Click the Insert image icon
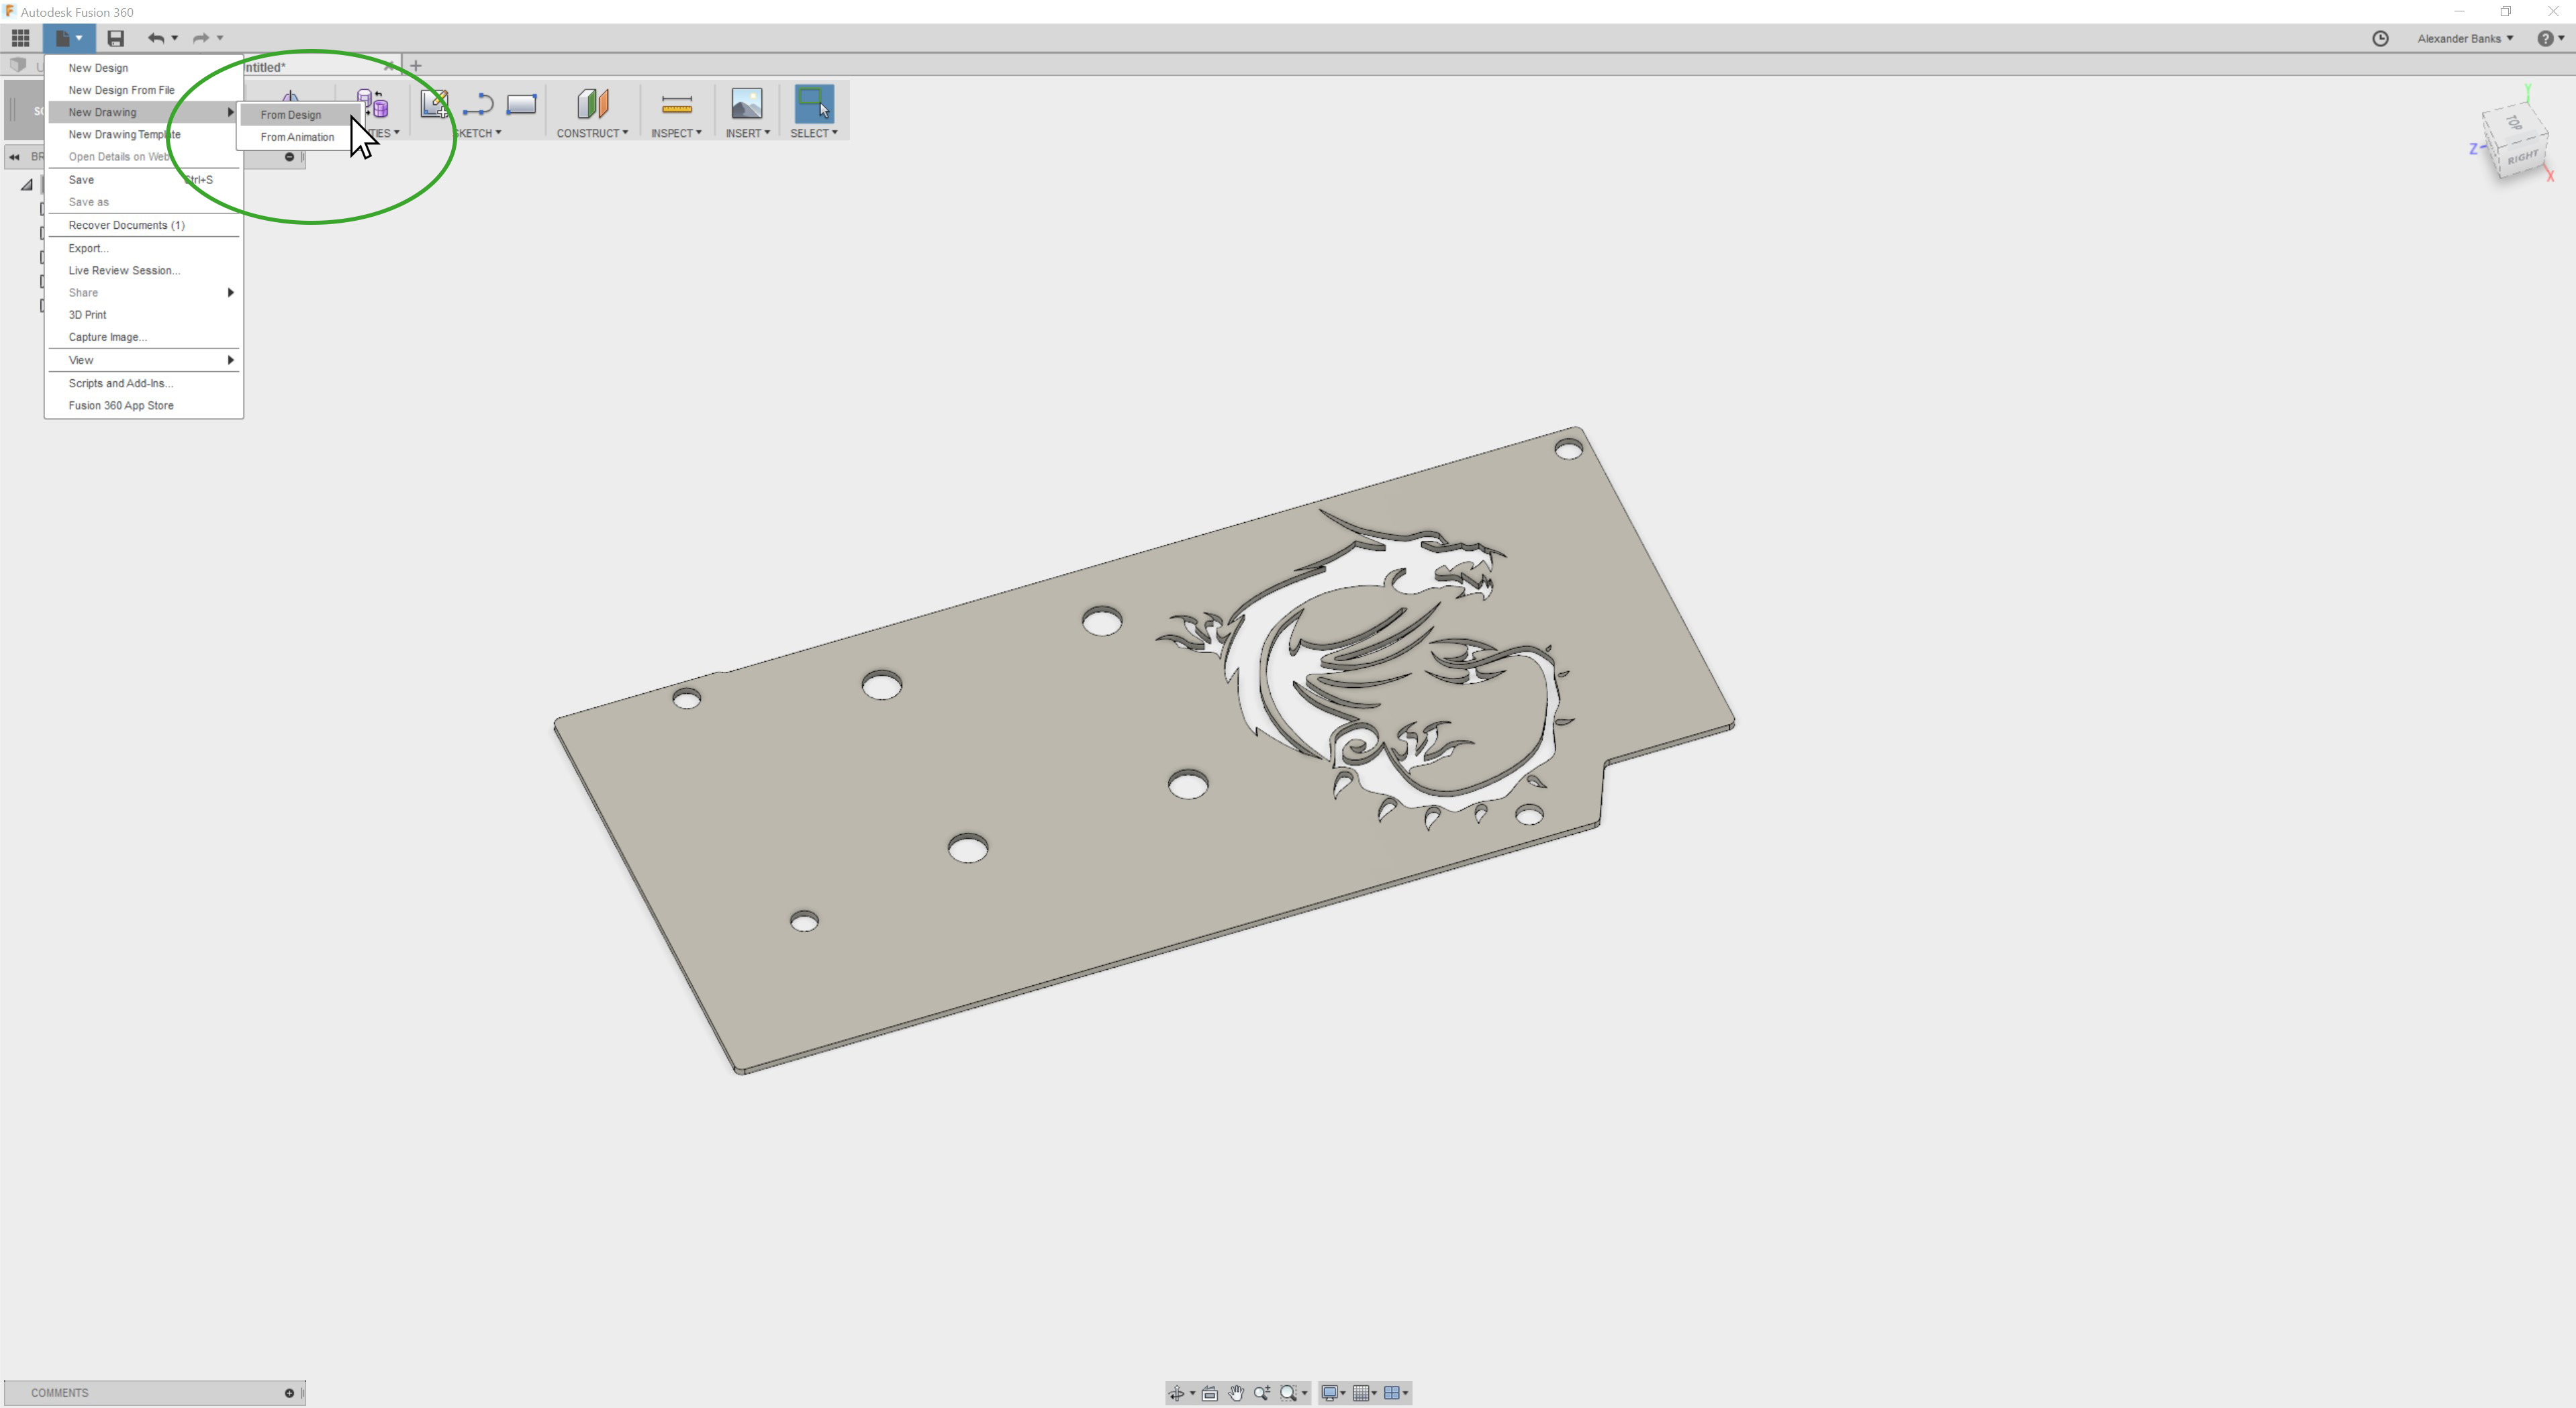This screenshot has height=1408, width=2576. pos(747,104)
